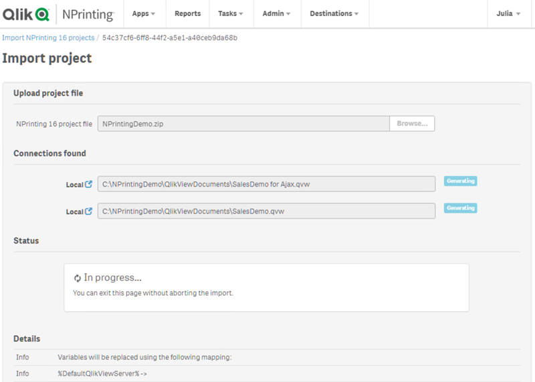Expand the Apps dropdown menu
The image size is (535, 382).
click(x=144, y=13)
